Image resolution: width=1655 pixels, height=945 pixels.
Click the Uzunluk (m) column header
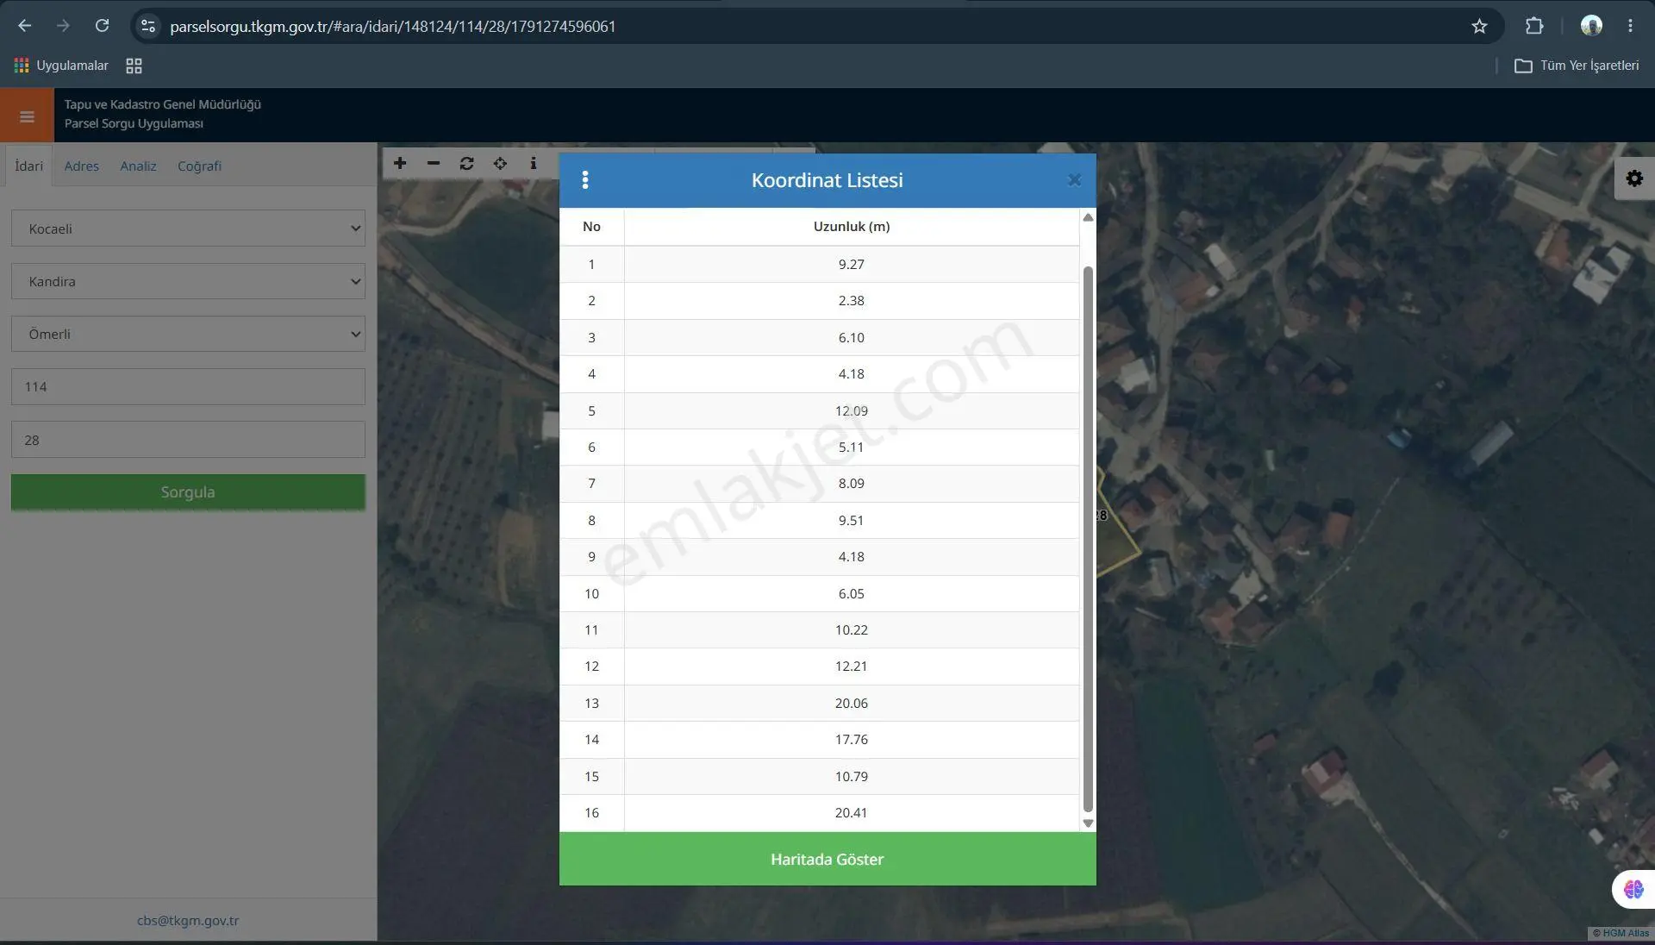tap(852, 227)
